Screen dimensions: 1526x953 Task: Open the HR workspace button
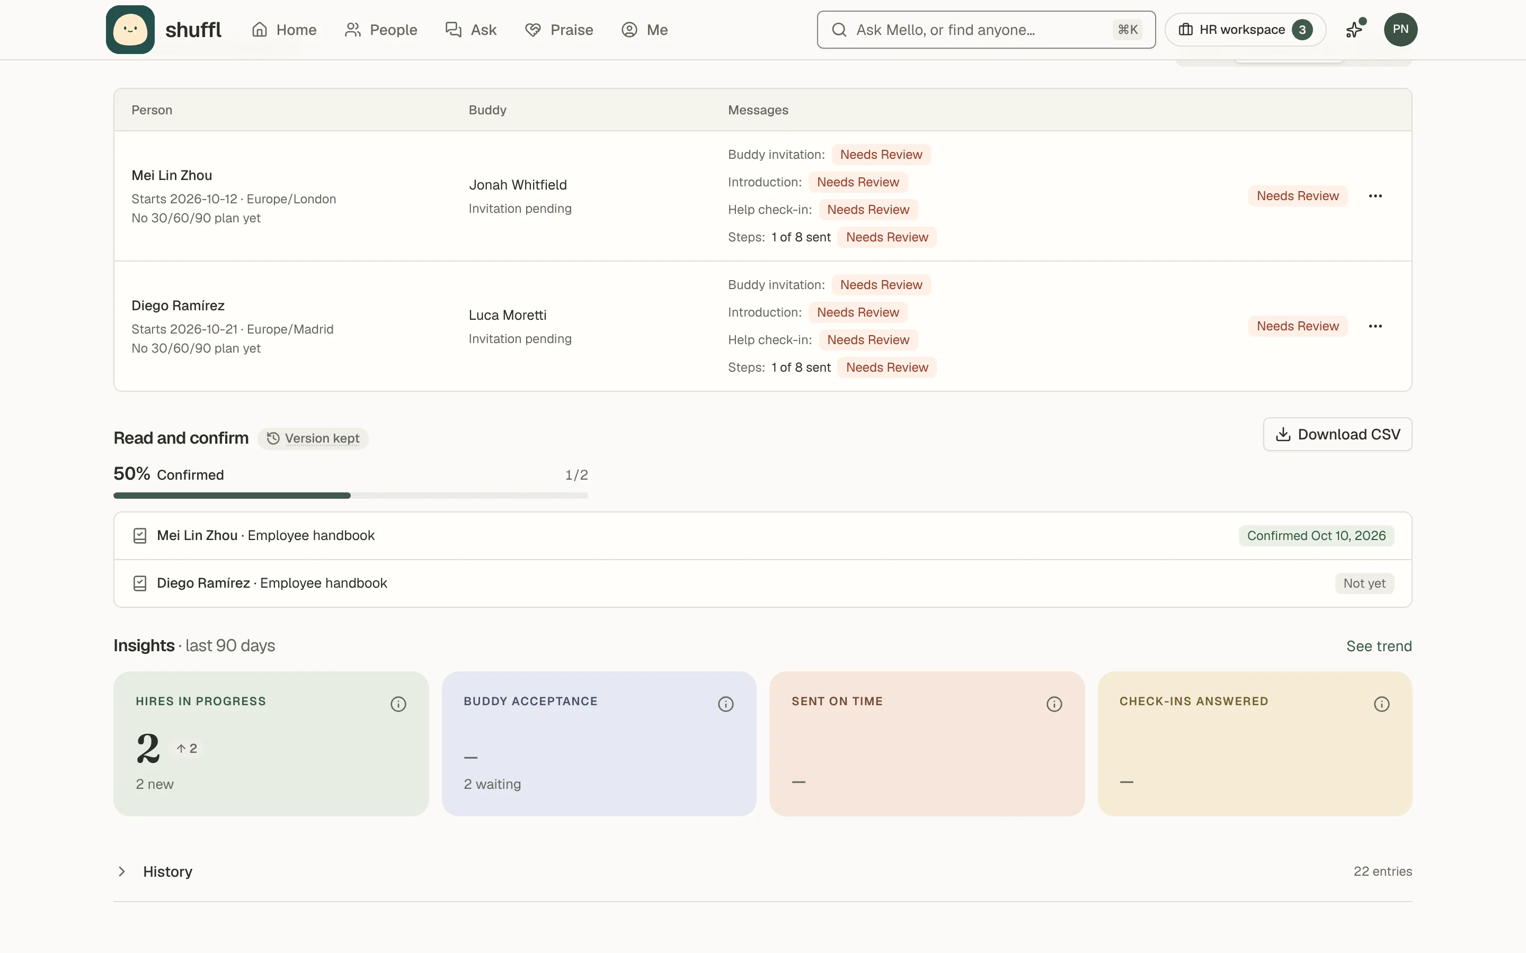click(1245, 30)
